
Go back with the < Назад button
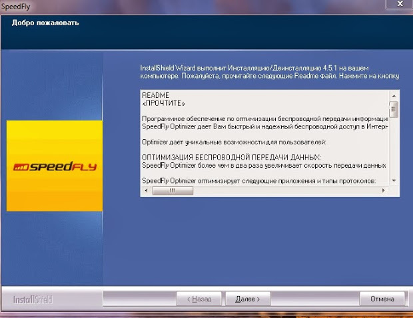pyautogui.click(x=199, y=299)
